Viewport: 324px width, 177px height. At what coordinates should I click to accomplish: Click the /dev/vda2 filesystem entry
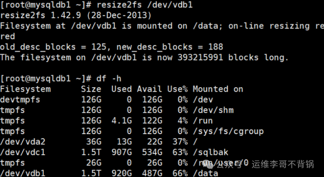23,142
